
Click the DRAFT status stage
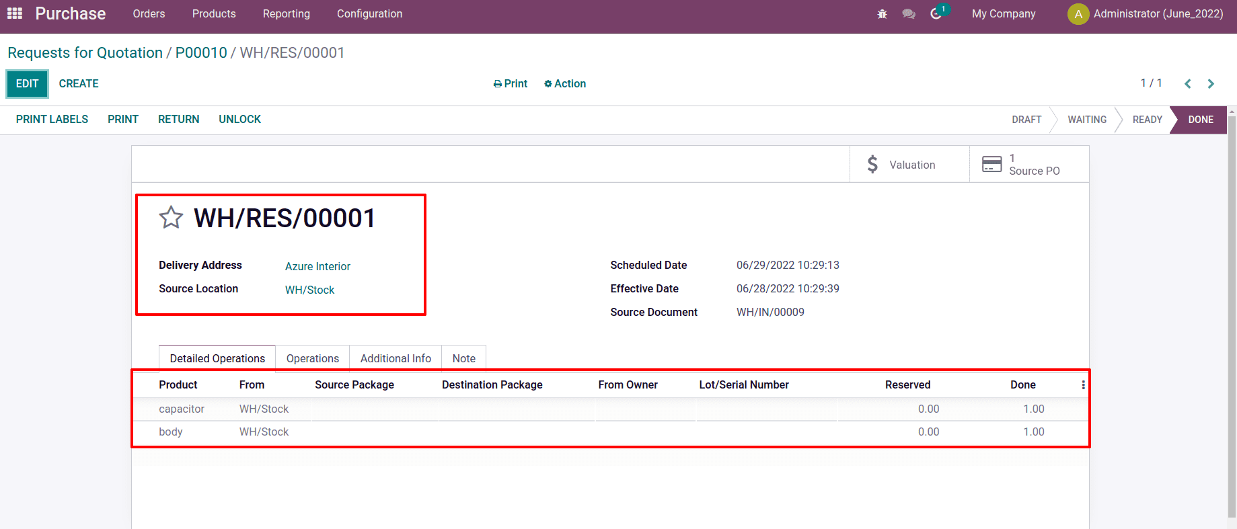coord(1026,120)
